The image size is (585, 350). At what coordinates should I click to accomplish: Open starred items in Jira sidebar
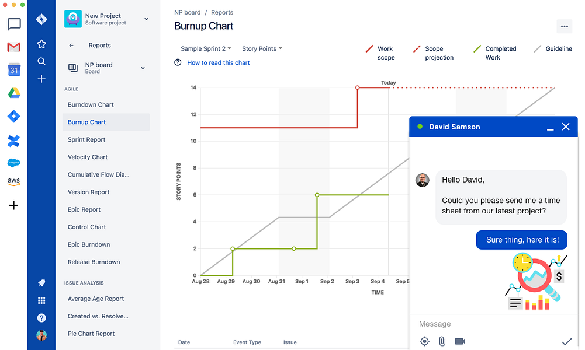tap(41, 44)
